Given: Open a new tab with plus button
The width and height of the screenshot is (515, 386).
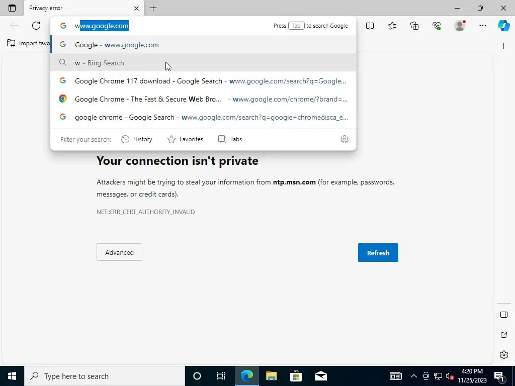Looking at the screenshot, I should click(153, 8).
